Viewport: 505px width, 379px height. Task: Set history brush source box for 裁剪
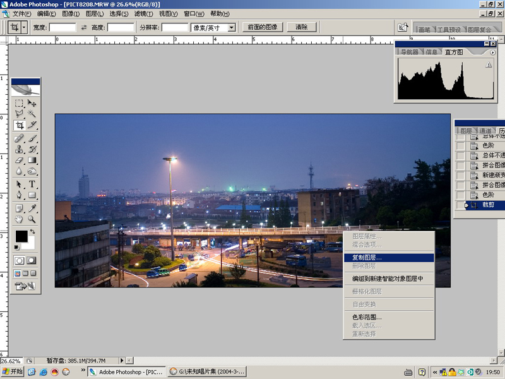[461, 205]
